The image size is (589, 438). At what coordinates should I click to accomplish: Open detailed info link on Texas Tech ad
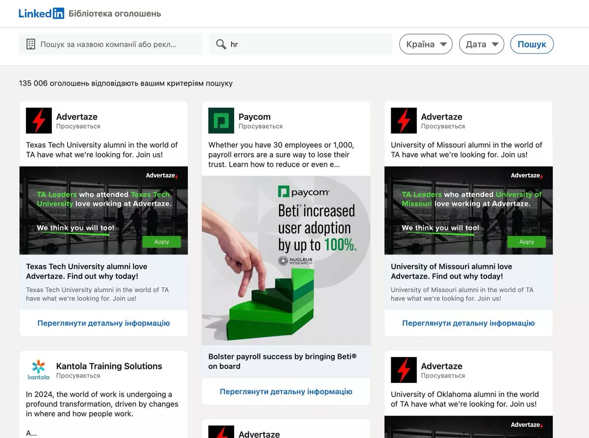[x=104, y=323]
